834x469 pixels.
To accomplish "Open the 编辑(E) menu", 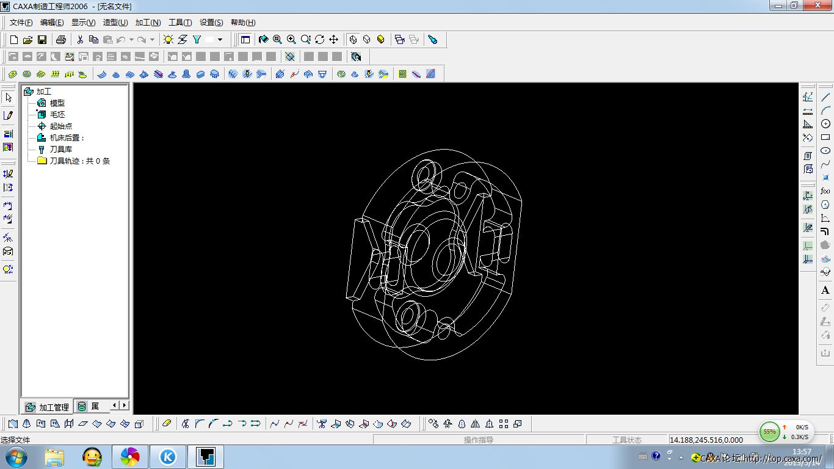I will click(x=52, y=23).
